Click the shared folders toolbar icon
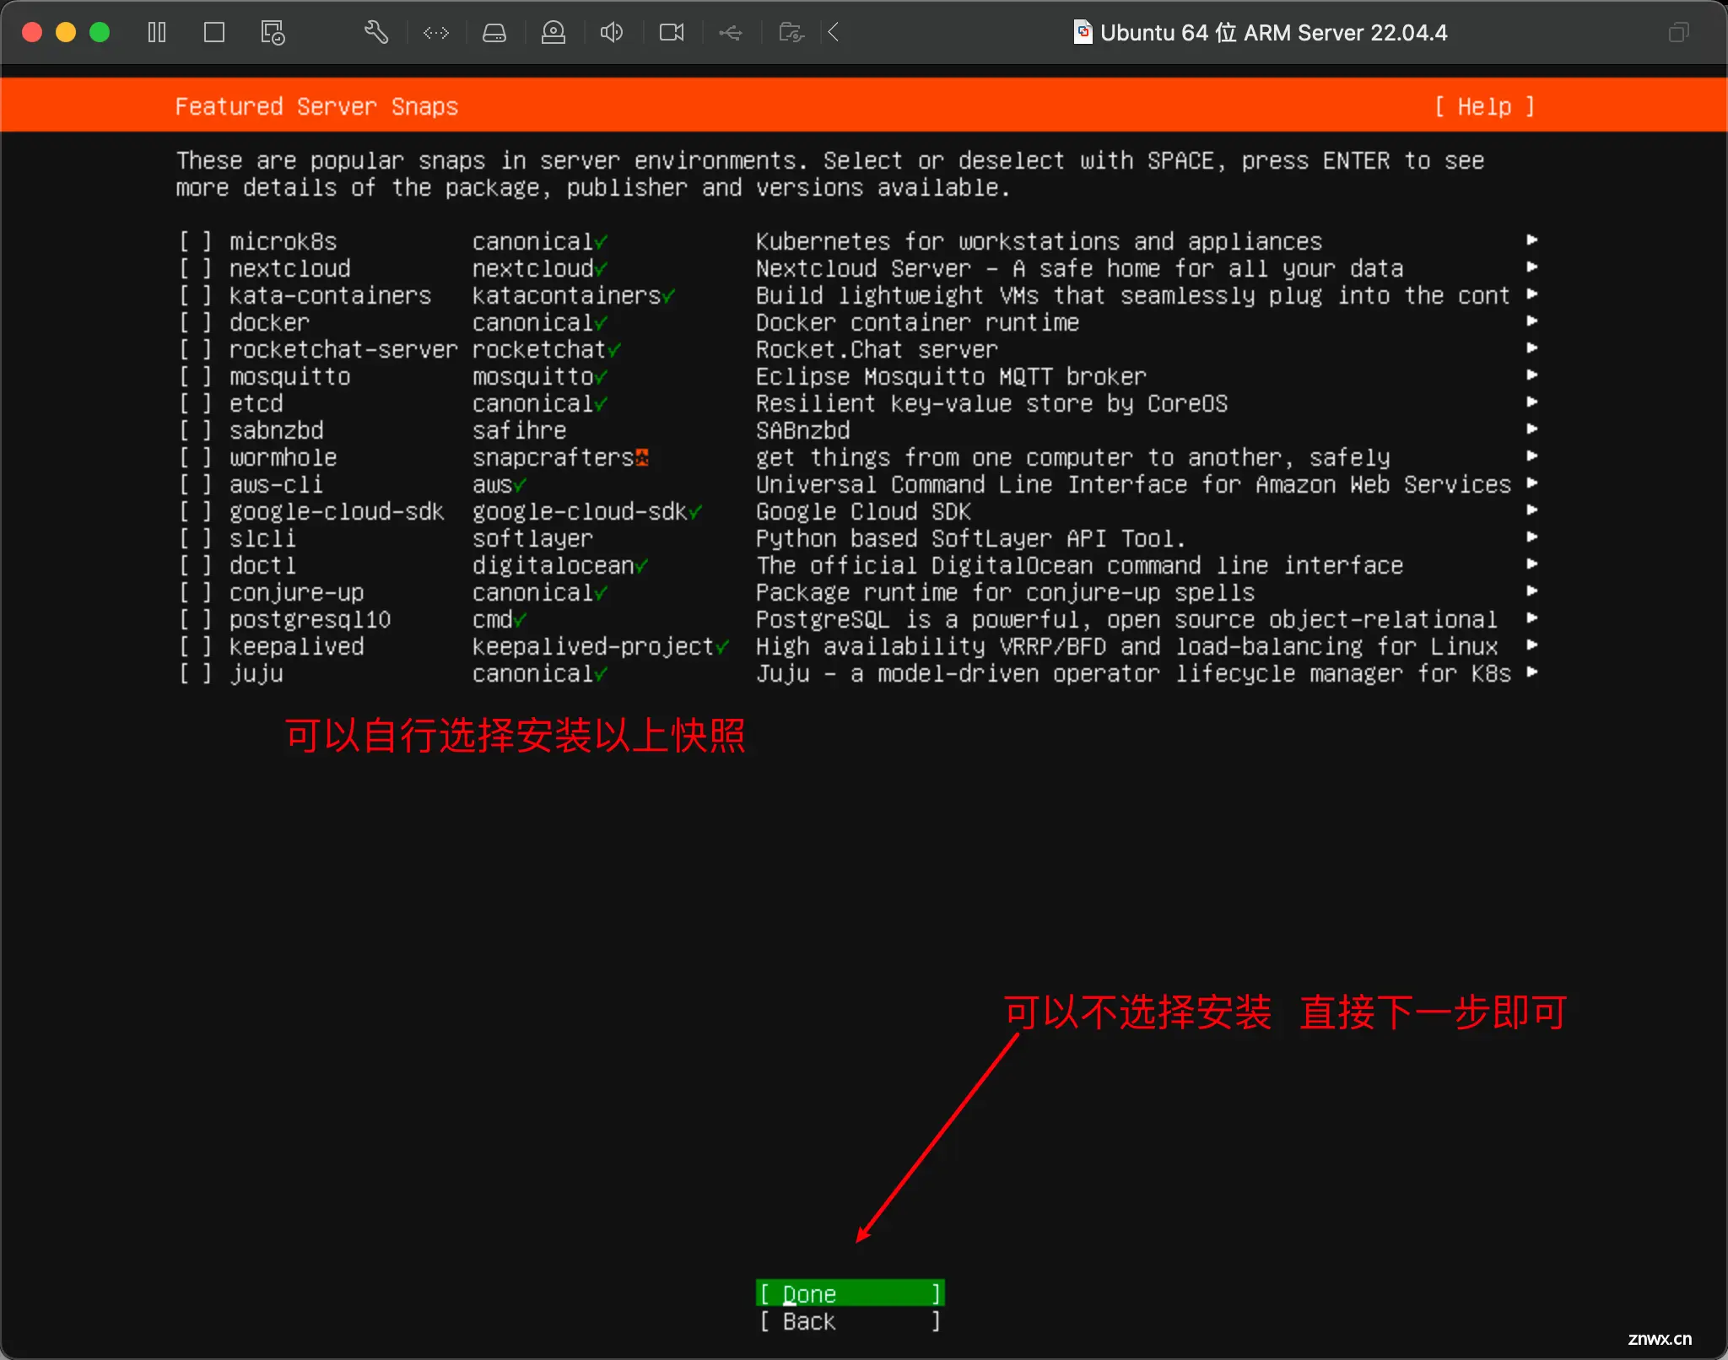Viewport: 1728px width, 1360px height. (791, 33)
